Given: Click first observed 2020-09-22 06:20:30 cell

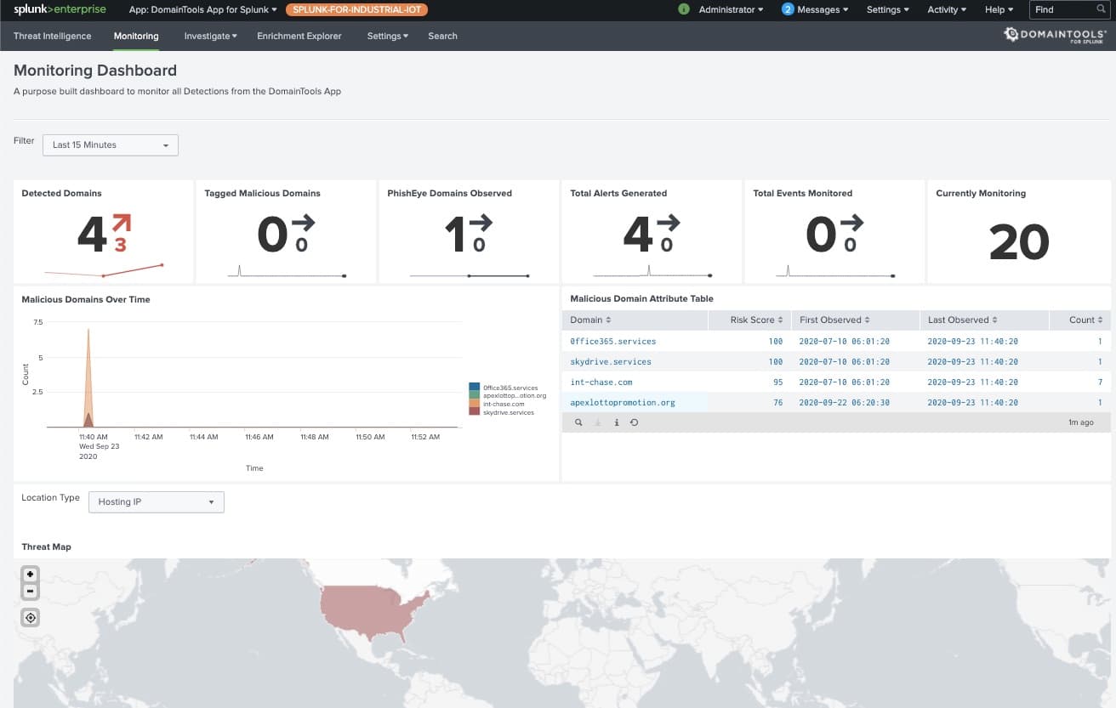Looking at the screenshot, I should pos(844,402).
